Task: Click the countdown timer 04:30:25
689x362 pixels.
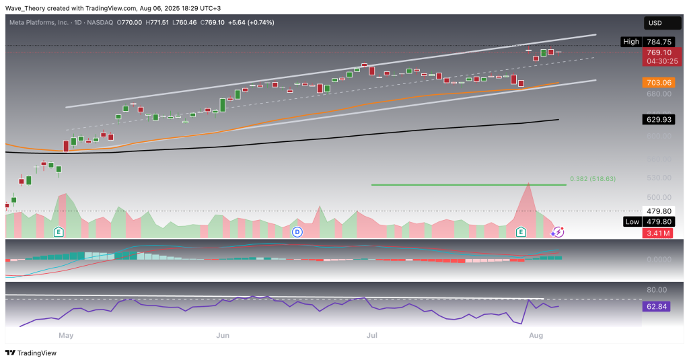Action: (662, 61)
